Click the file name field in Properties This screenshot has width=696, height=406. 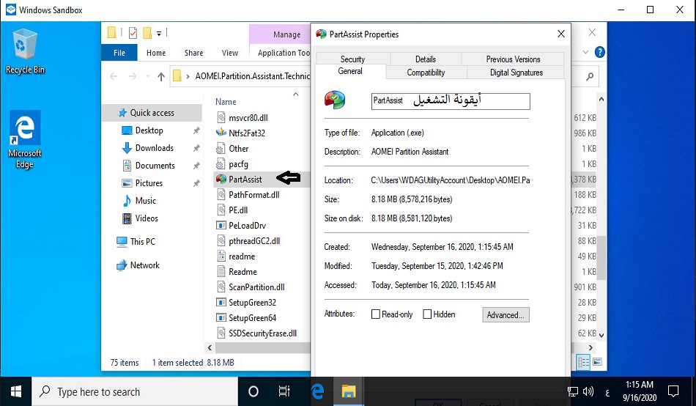pos(450,101)
